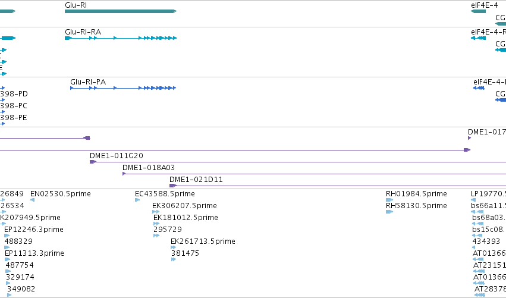Click the EK306207.5prime EST glyph
Viewport: 506px width, 298px height.
pos(156,212)
